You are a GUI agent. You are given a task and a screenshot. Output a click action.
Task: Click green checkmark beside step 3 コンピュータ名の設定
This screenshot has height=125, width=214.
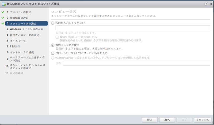[3, 23]
